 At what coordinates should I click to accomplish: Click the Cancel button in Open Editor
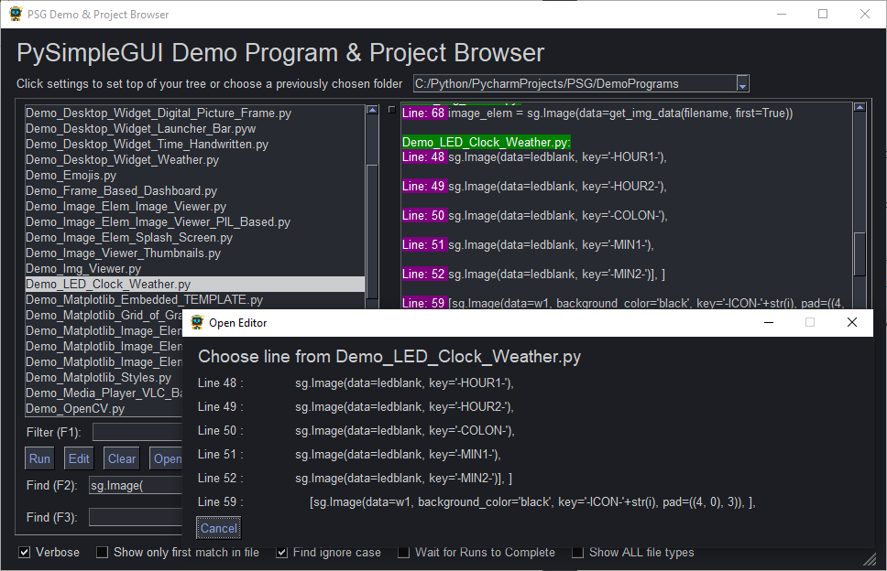tap(218, 528)
